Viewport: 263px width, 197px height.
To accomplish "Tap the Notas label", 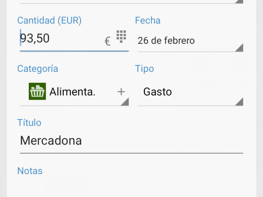I will tap(30, 171).
